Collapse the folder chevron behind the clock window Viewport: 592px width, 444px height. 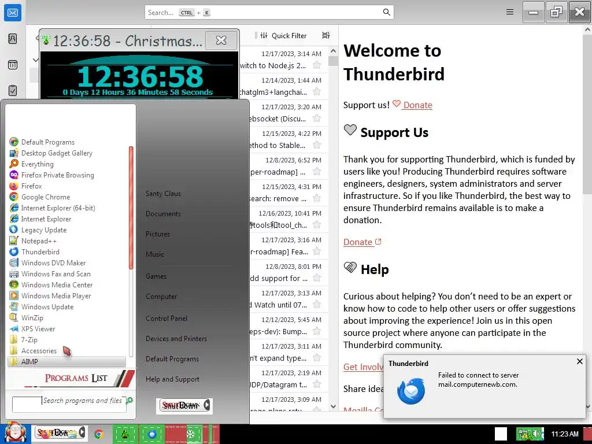(x=35, y=60)
